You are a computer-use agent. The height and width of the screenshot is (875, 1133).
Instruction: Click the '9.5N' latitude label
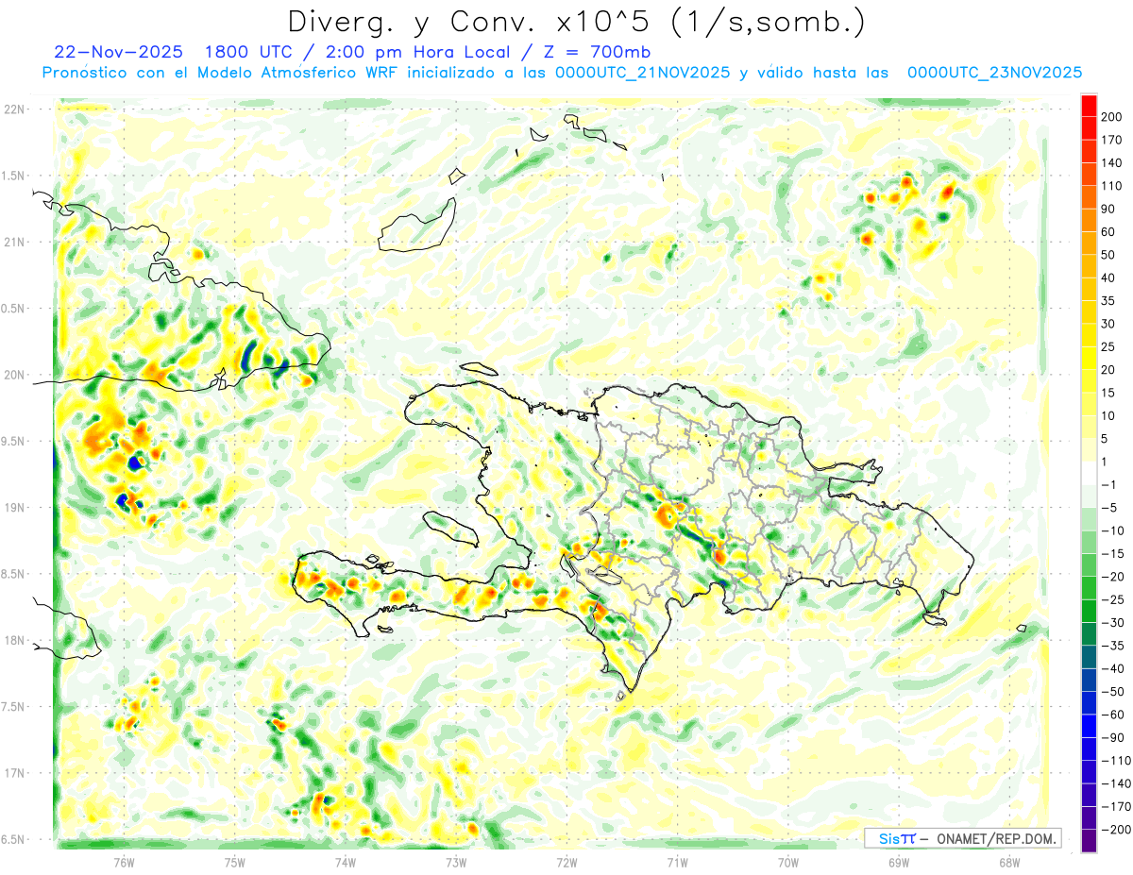pyautogui.click(x=14, y=442)
